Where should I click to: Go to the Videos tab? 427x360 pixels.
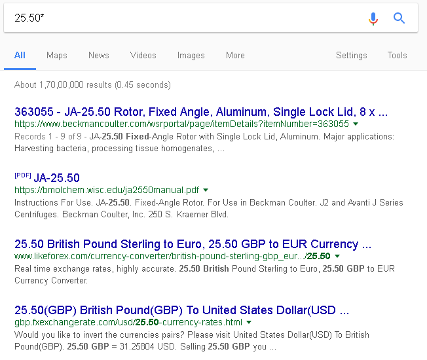(x=143, y=56)
